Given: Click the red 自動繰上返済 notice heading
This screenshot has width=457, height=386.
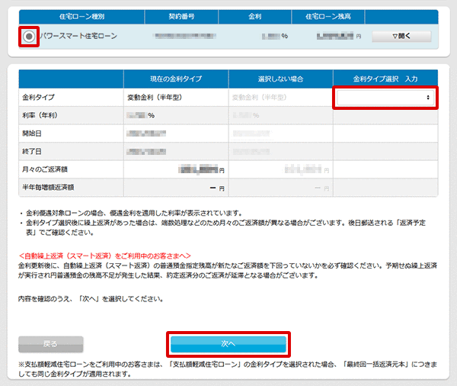Looking at the screenshot, I should tap(104, 255).
